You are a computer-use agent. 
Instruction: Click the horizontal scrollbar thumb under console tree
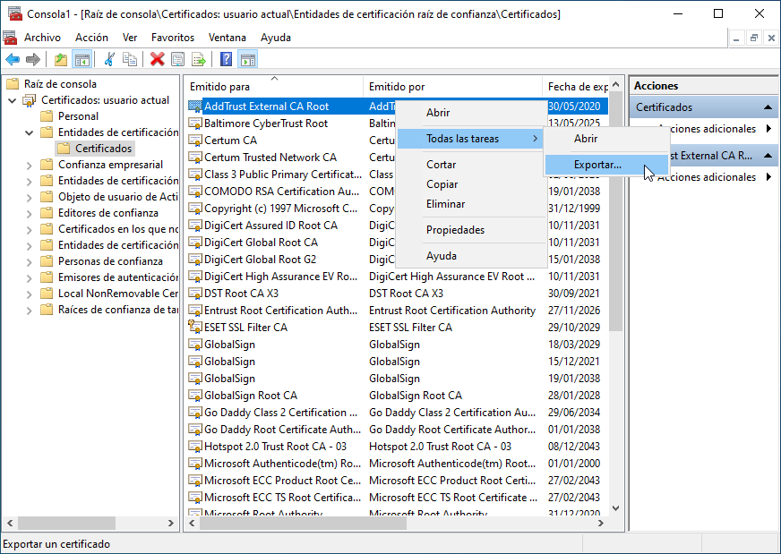(66, 523)
